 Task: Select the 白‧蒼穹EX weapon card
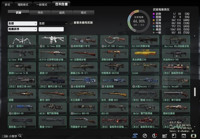click(22, 41)
